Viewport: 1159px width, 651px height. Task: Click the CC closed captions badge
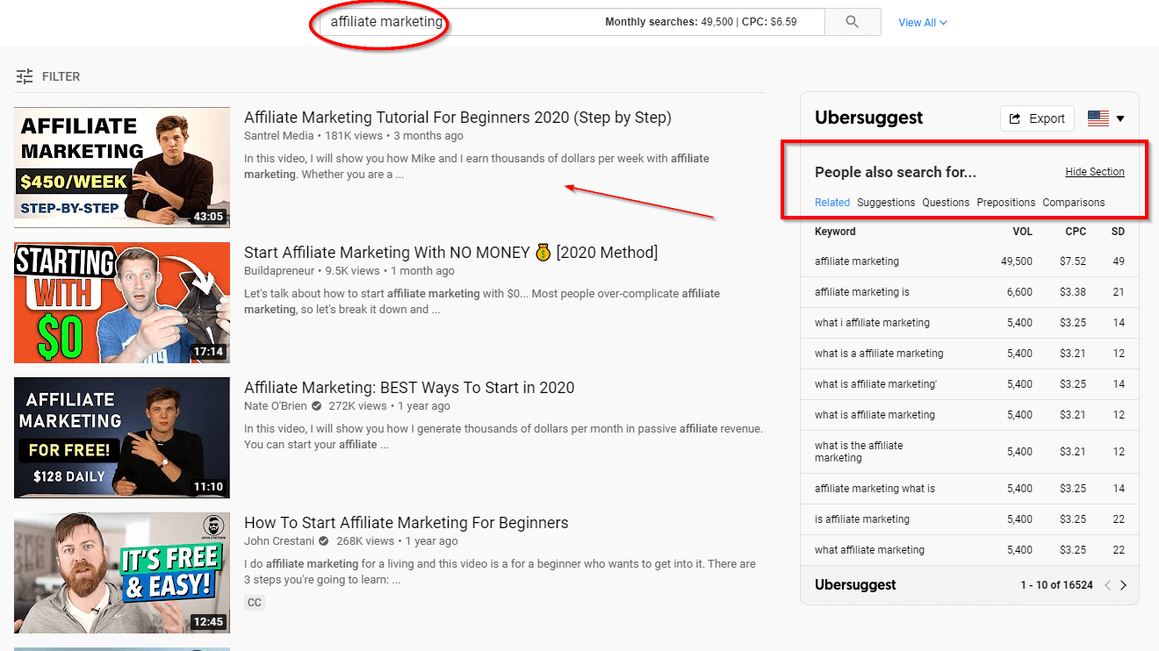click(255, 603)
